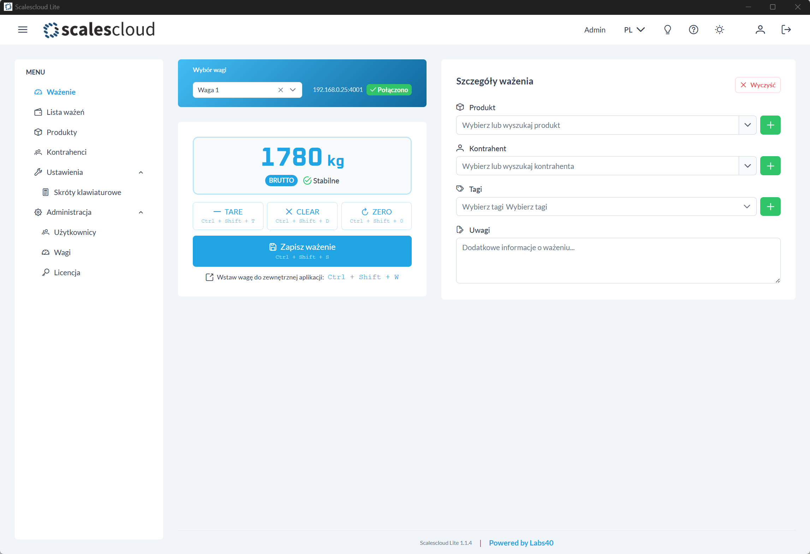Open the Wybierz tagi dropdown
810x554 pixels.
click(x=748, y=206)
